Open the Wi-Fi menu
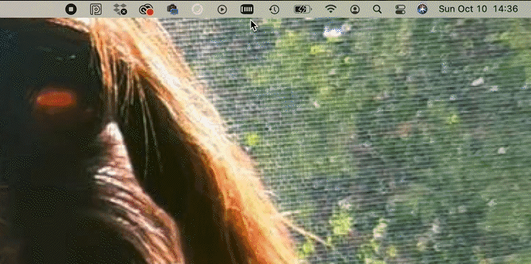The height and width of the screenshot is (264, 531). pos(331,9)
